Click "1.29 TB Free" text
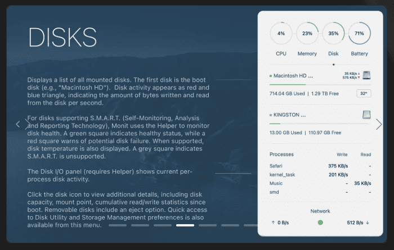This screenshot has height=250, width=394. [x=325, y=93]
